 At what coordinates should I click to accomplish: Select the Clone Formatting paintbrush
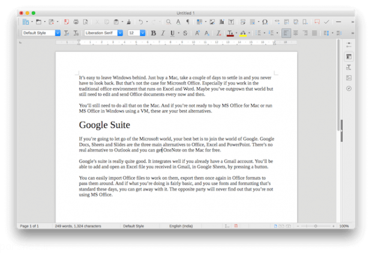[x=129, y=22]
